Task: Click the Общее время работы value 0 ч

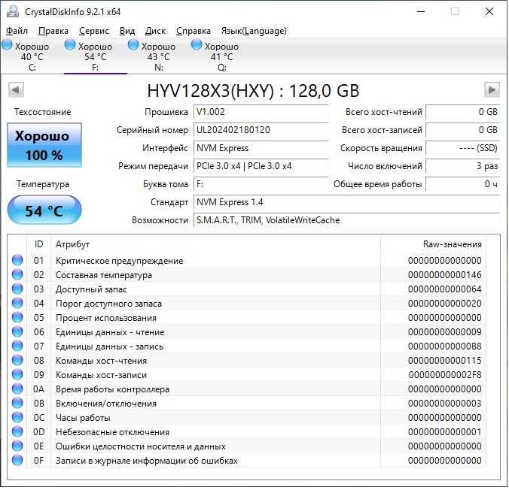Action: pyautogui.click(x=463, y=184)
